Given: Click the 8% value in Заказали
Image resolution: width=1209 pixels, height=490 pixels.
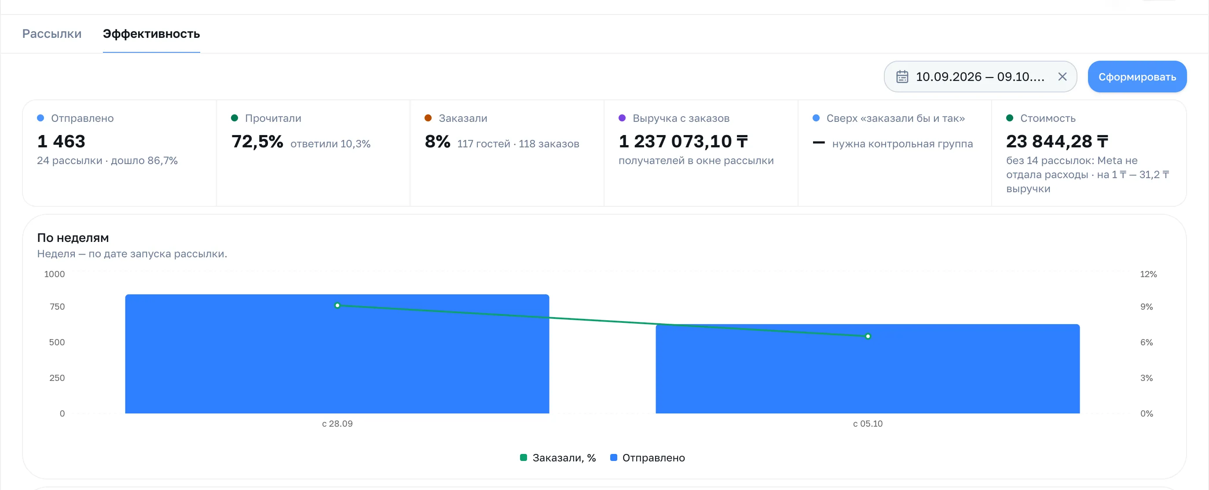Looking at the screenshot, I should click(x=437, y=141).
